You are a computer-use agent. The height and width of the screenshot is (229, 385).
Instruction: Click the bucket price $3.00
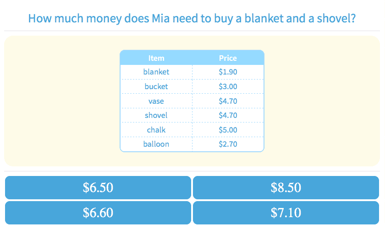click(228, 86)
